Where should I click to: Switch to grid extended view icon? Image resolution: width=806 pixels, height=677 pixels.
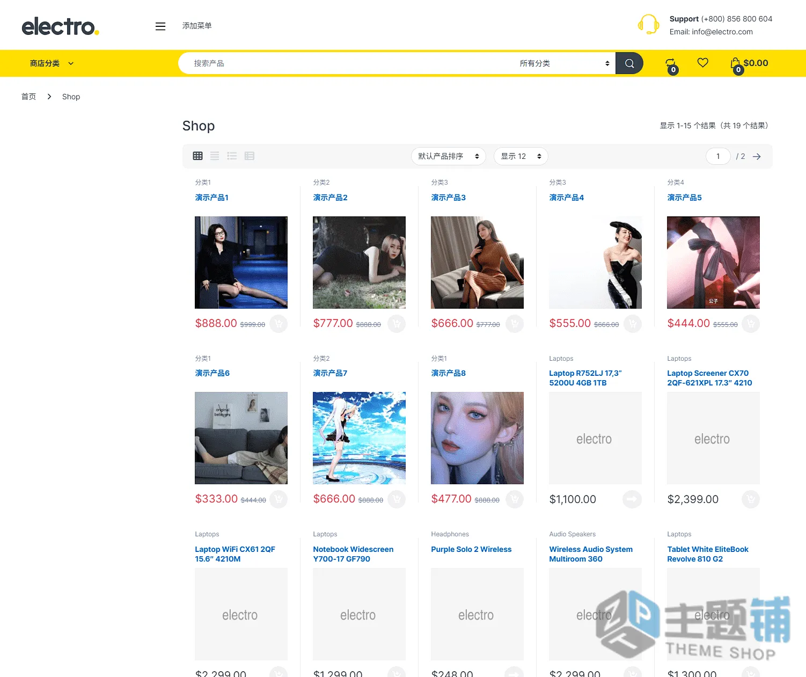[215, 156]
